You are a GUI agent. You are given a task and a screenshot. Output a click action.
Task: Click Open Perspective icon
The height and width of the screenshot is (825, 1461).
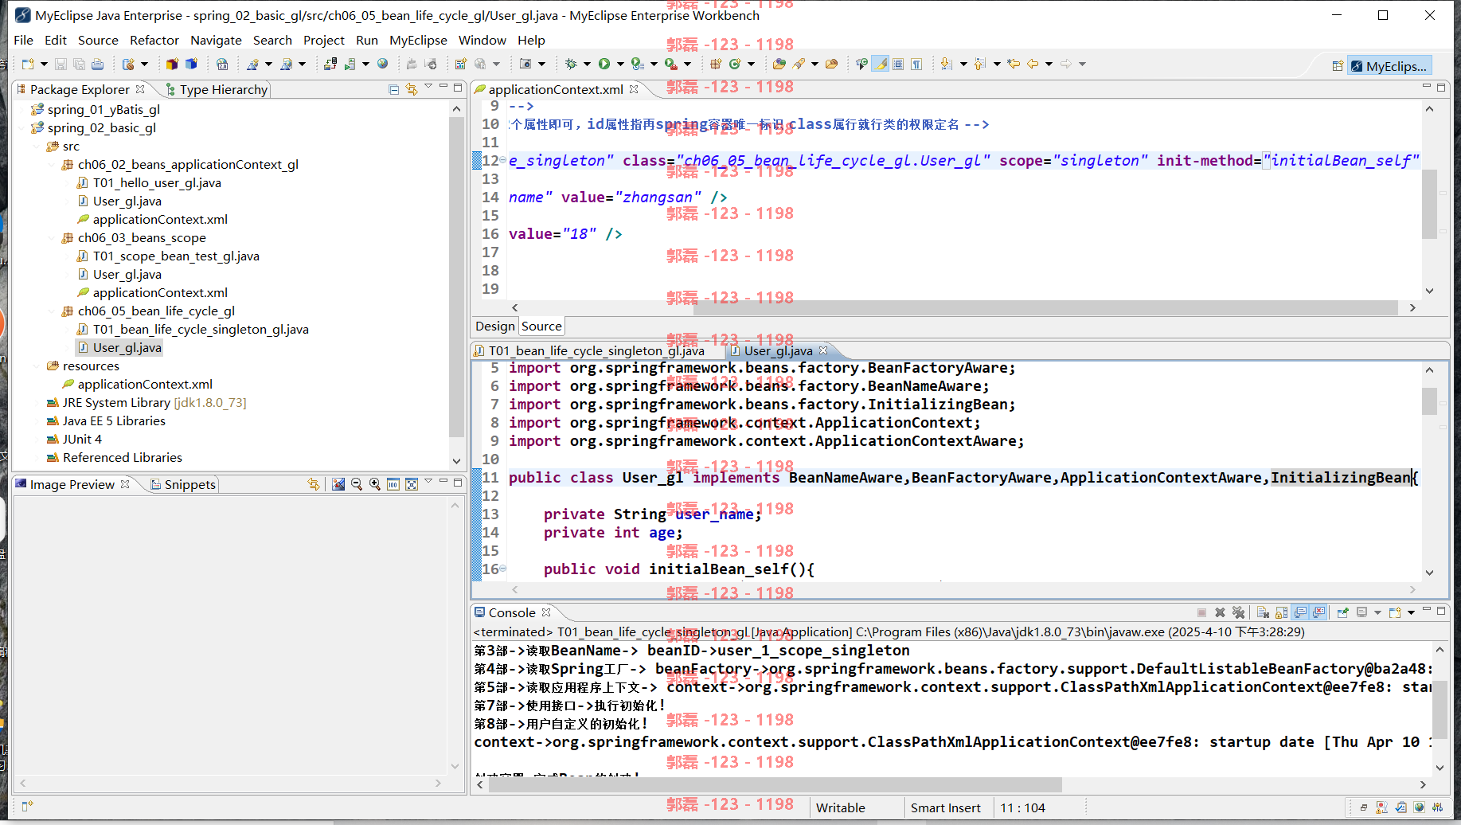tap(1338, 66)
